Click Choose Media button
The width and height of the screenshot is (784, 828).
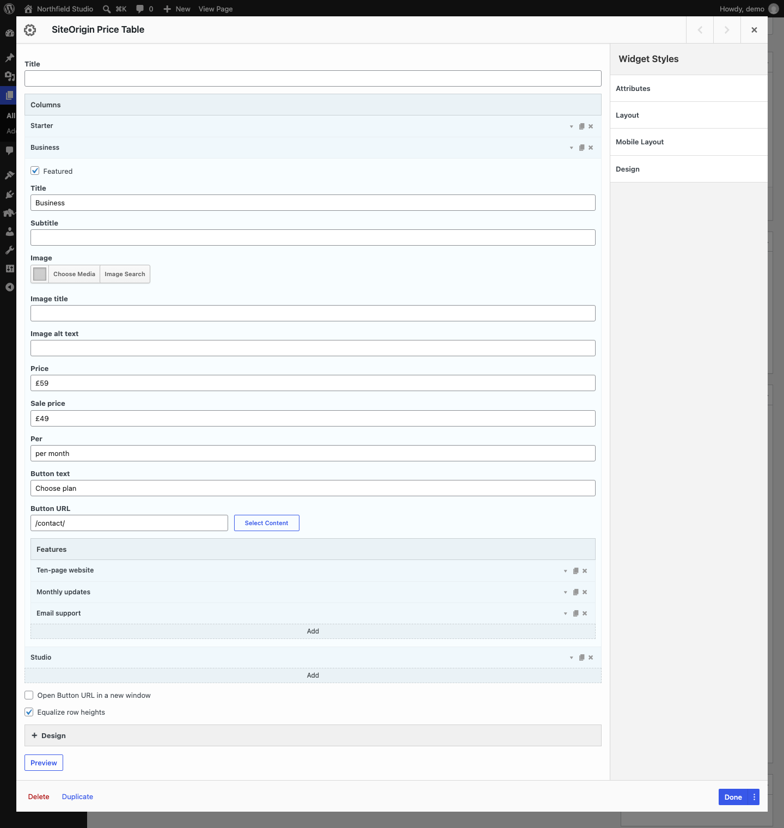(74, 274)
